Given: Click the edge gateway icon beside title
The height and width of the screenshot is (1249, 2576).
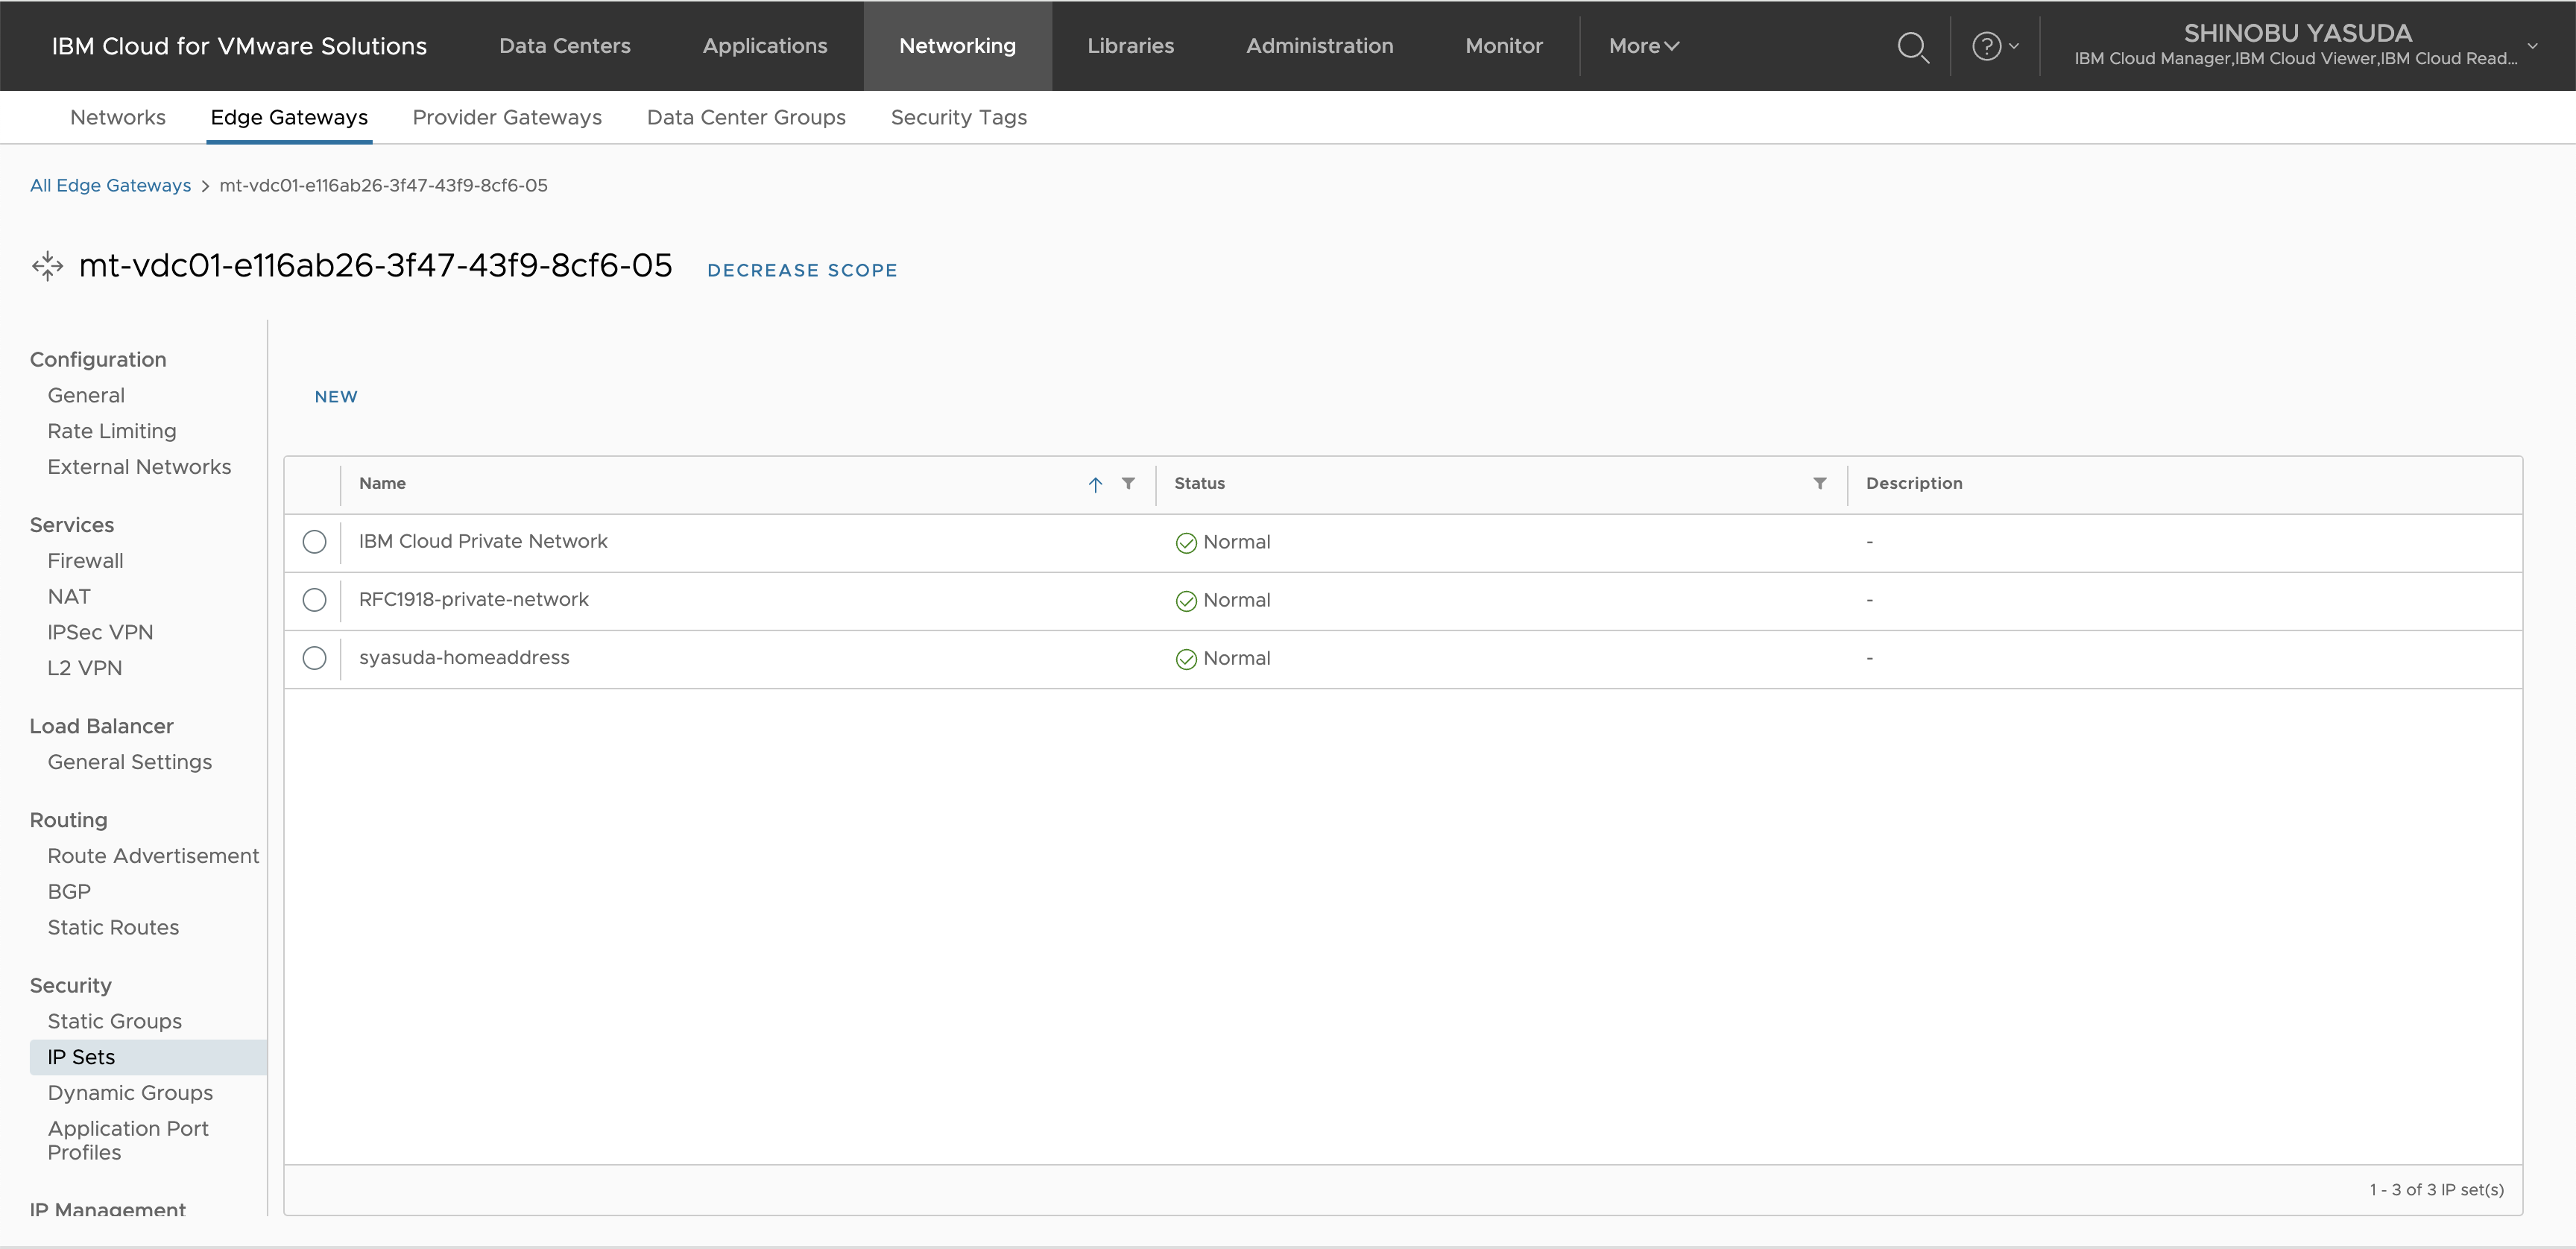Looking at the screenshot, I should click(47, 267).
